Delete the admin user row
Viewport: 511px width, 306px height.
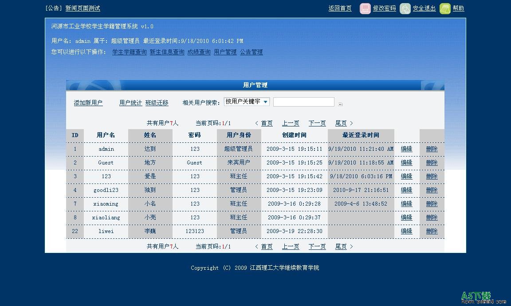point(432,149)
